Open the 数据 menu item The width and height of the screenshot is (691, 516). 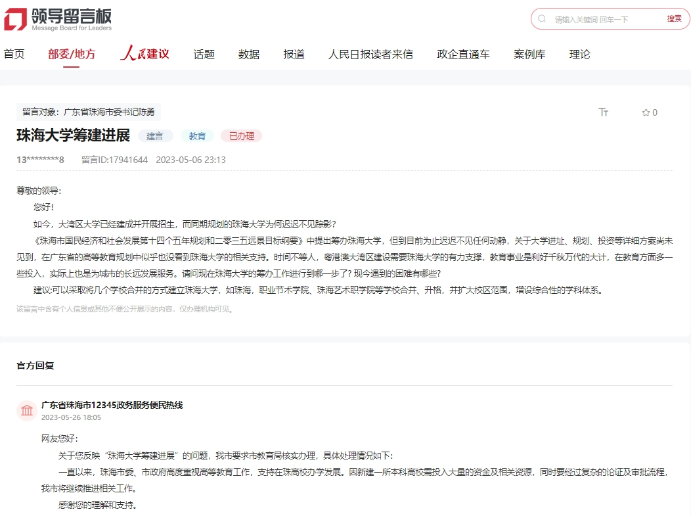(x=248, y=54)
